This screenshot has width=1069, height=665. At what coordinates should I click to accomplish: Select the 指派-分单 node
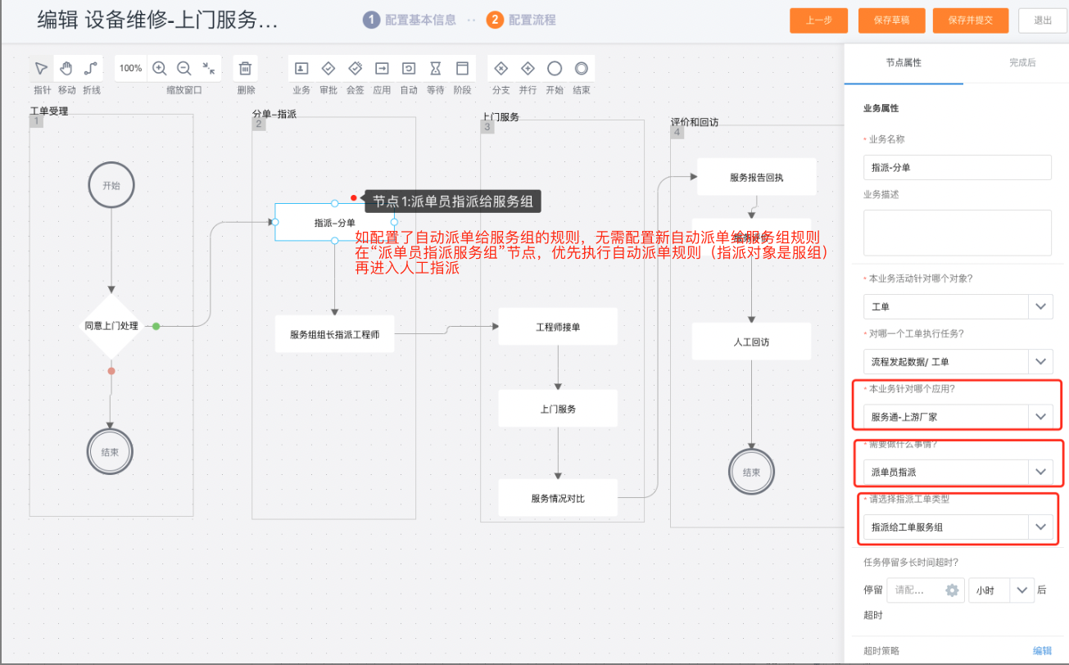(x=334, y=222)
